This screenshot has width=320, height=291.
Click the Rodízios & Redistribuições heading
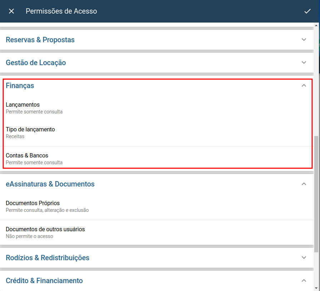48,258
